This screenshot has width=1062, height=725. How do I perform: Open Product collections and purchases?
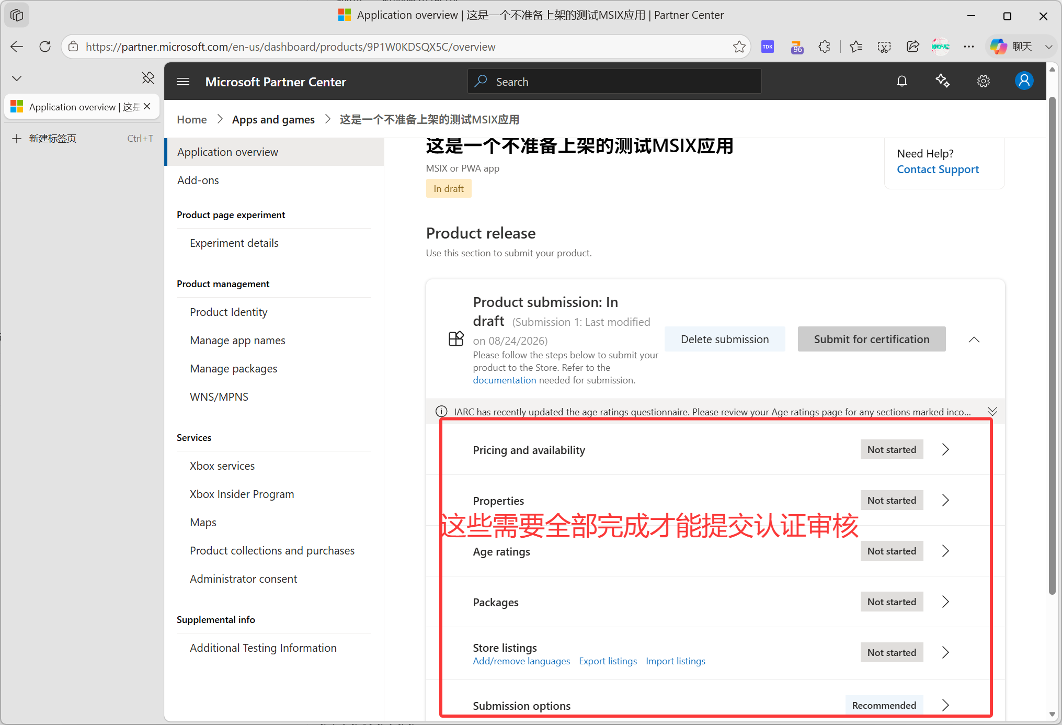tap(272, 550)
